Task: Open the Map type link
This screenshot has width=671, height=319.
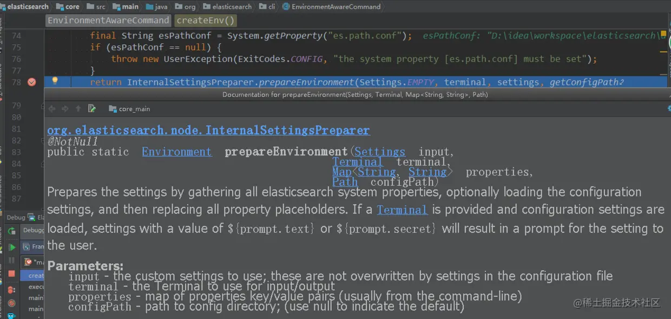Action: coord(342,172)
